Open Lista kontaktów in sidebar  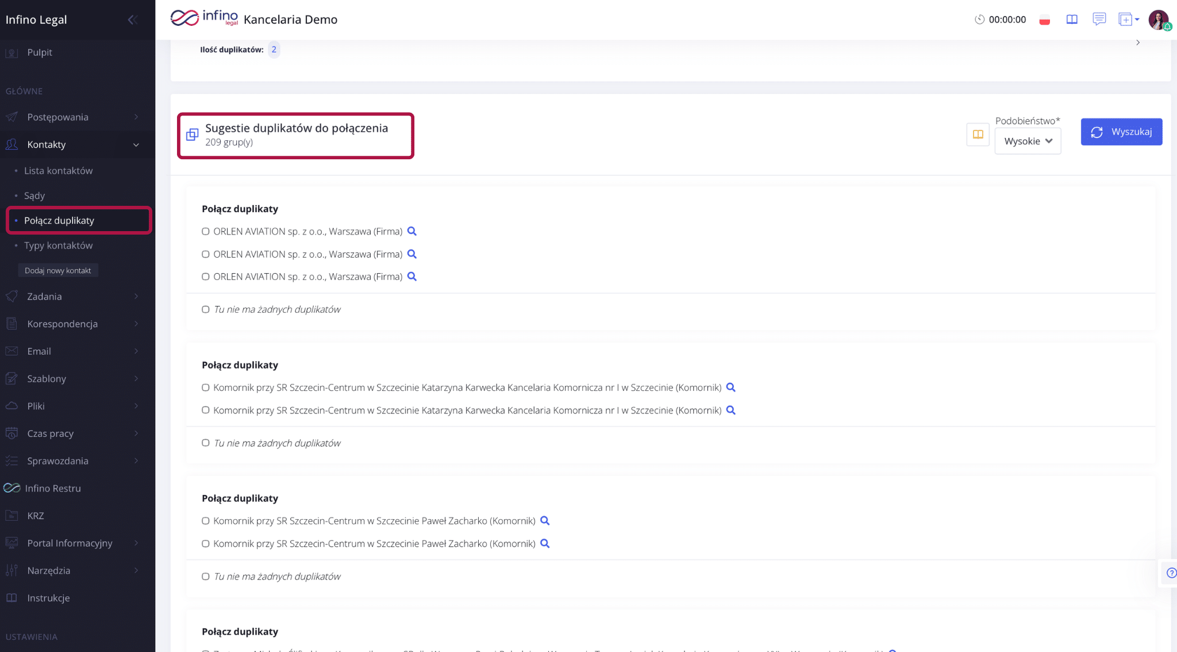[x=58, y=171]
